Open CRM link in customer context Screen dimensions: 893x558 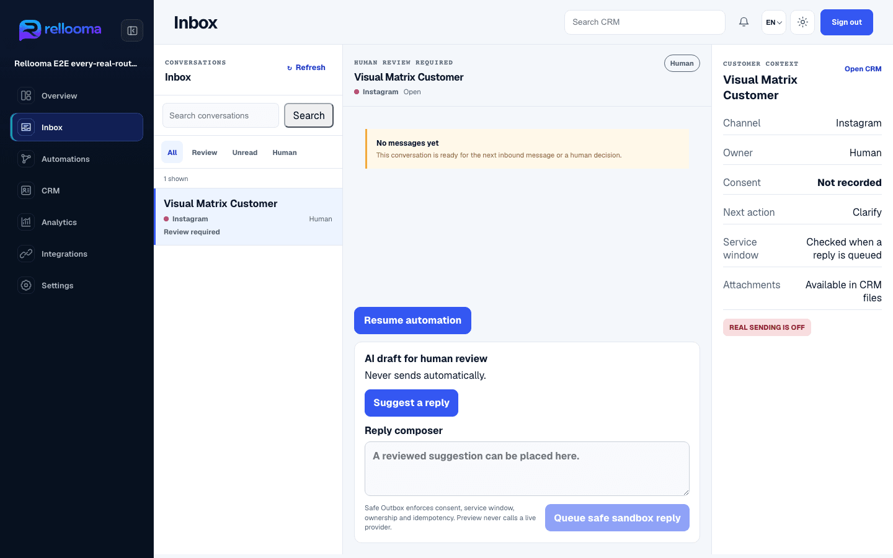point(863,69)
